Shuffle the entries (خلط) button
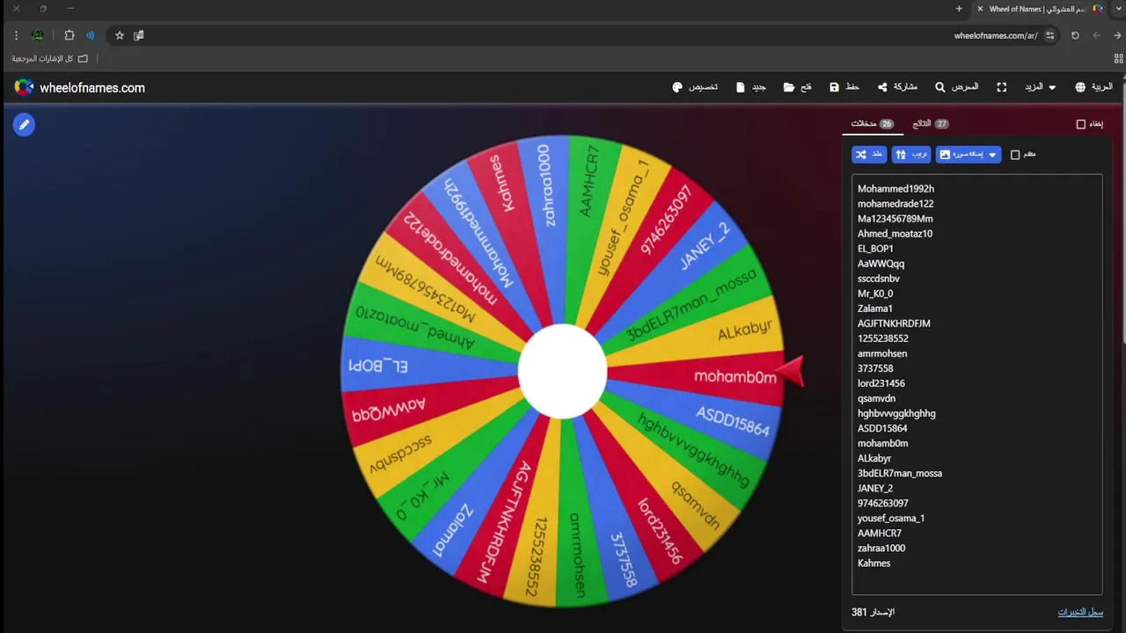Screen dimensions: 1126x633 pyautogui.click(x=869, y=155)
